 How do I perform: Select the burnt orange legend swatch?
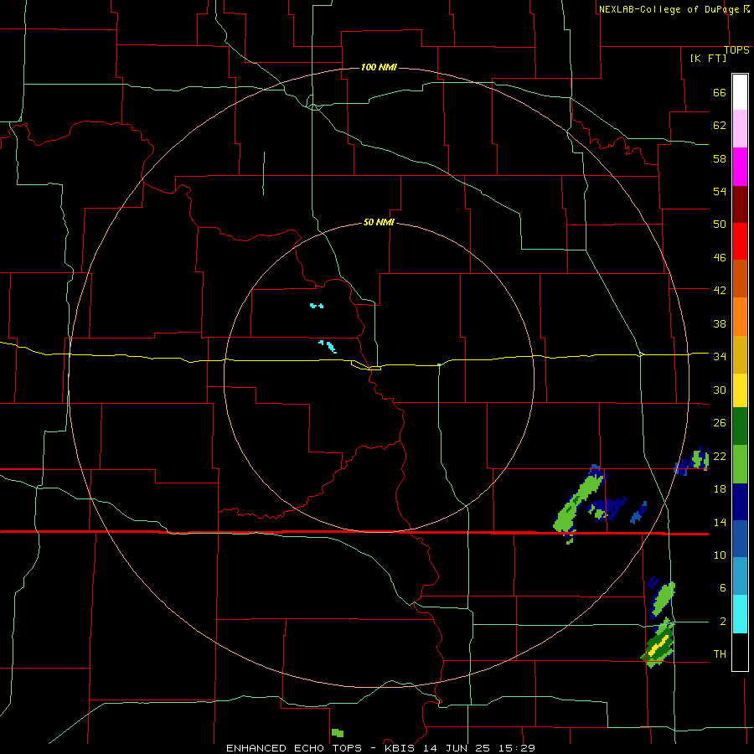(x=740, y=279)
